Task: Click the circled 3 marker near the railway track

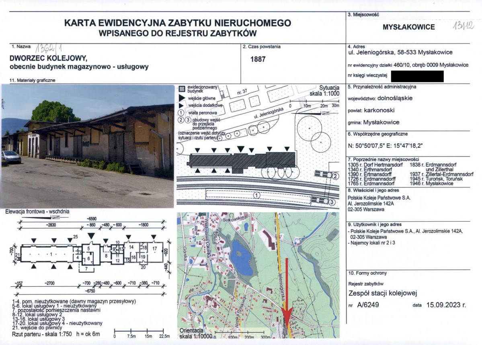Action: [332, 201]
